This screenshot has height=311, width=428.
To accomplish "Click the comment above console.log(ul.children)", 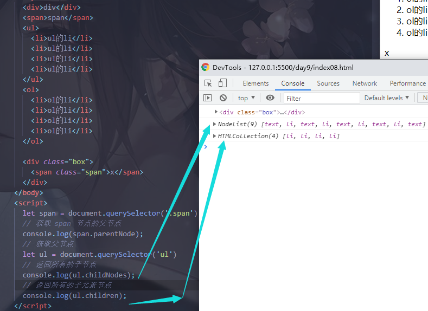I will (67, 286).
